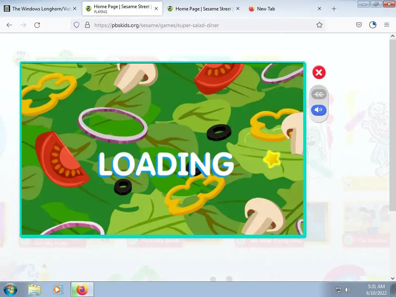Close the Windows Longhorn/Vista tab
This screenshot has width=396, height=297.
[x=75, y=9]
